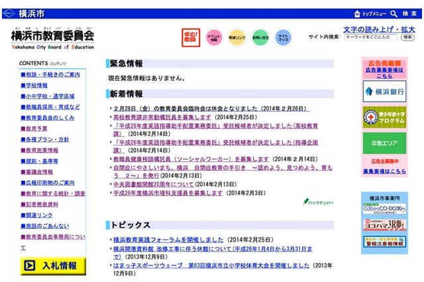This screenshot has height=282, width=424.
Task: Open news about 2月28日 教育委員会臨時会 休会
Action: (x=211, y=109)
